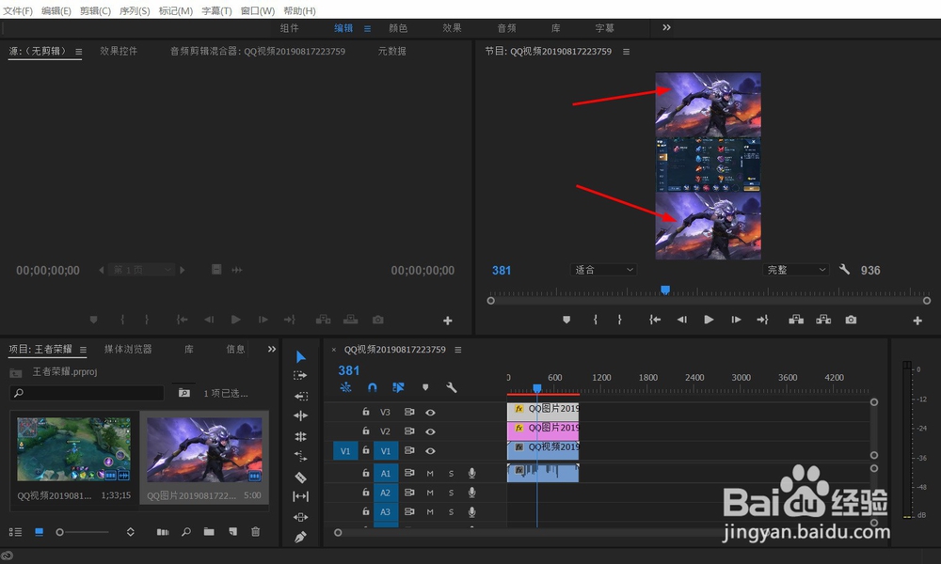This screenshot has width=941, height=564.
Task: Toggle lock on V3 track
Action: [x=365, y=412]
